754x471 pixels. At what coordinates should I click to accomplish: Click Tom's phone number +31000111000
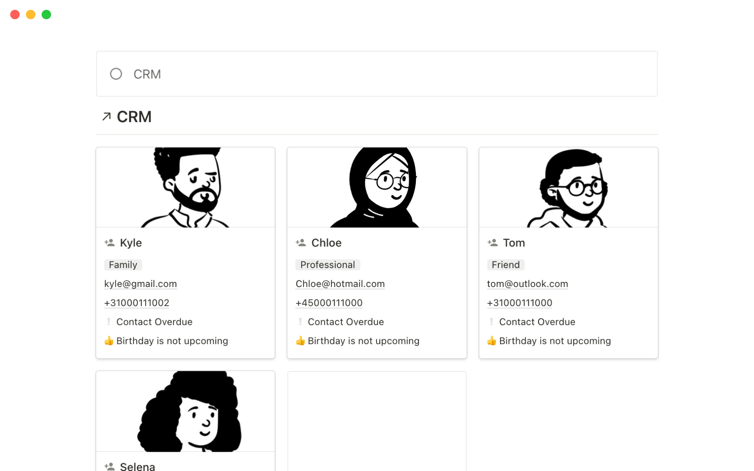coord(519,303)
